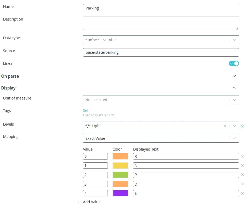Pick the purple color swatch for value 4
The image size is (247, 209).
[x=120, y=193]
